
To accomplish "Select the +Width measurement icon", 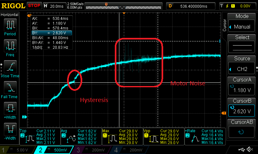I will (10, 108).
